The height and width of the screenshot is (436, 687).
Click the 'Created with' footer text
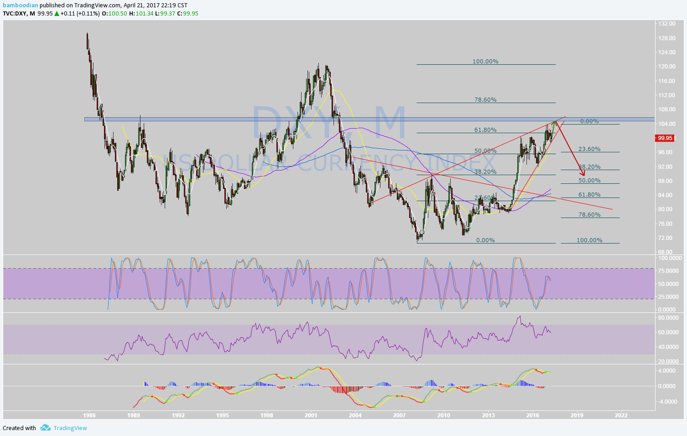pyautogui.click(x=19, y=428)
